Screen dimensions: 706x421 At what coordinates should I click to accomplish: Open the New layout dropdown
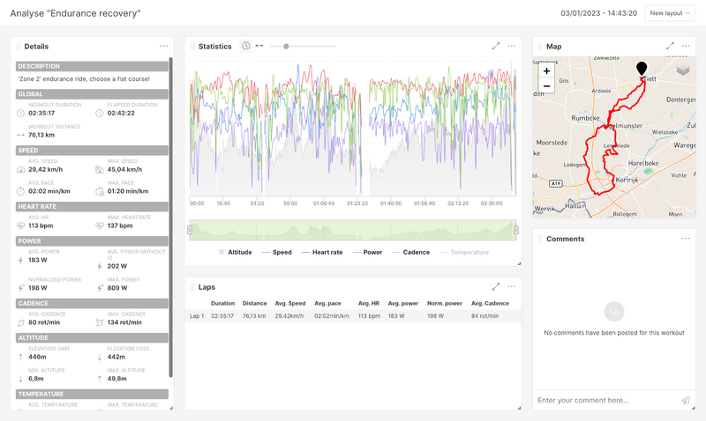coord(670,13)
